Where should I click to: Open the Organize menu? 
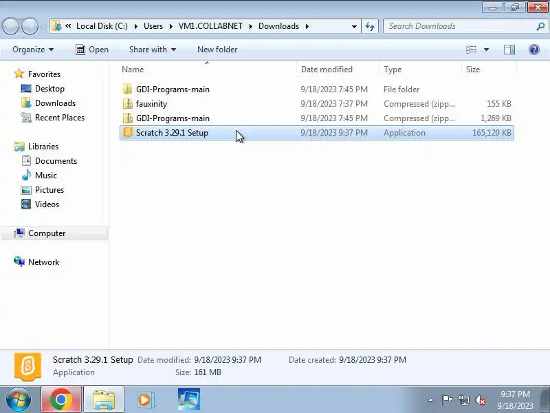click(33, 50)
